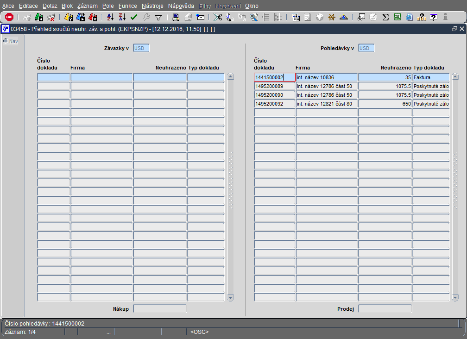Open the Blok menu

tap(67, 6)
